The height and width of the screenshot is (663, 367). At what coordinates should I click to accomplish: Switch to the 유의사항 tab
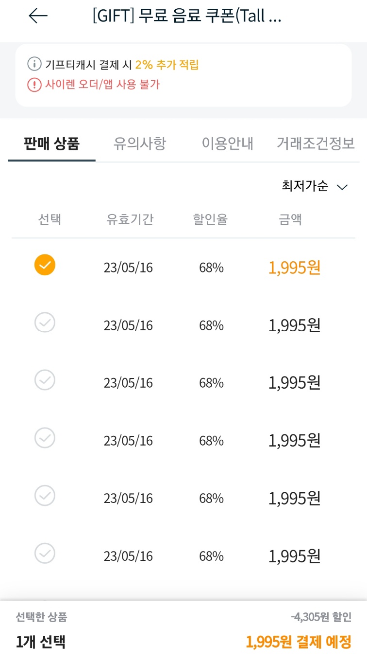pos(140,143)
